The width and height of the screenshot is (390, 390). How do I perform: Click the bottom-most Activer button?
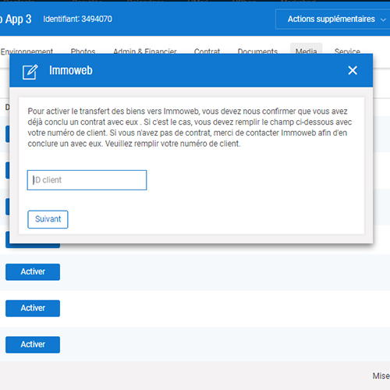pyautogui.click(x=33, y=345)
